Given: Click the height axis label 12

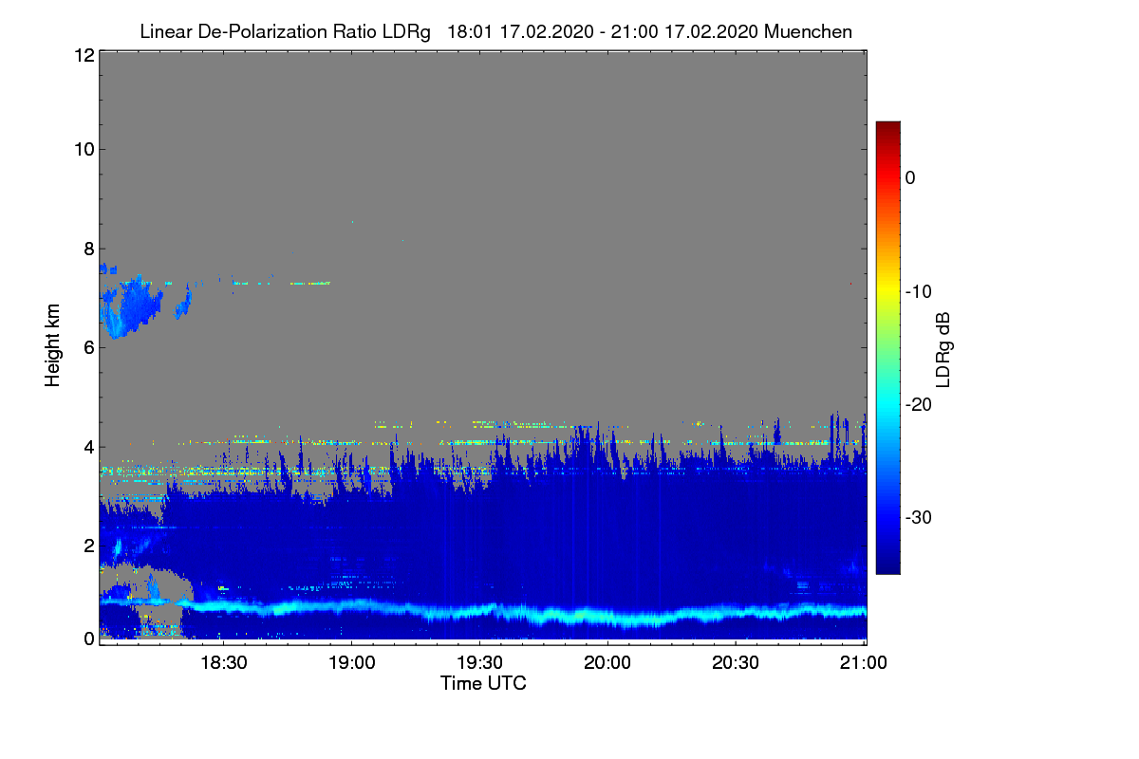Looking at the screenshot, I should coord(83,55).
